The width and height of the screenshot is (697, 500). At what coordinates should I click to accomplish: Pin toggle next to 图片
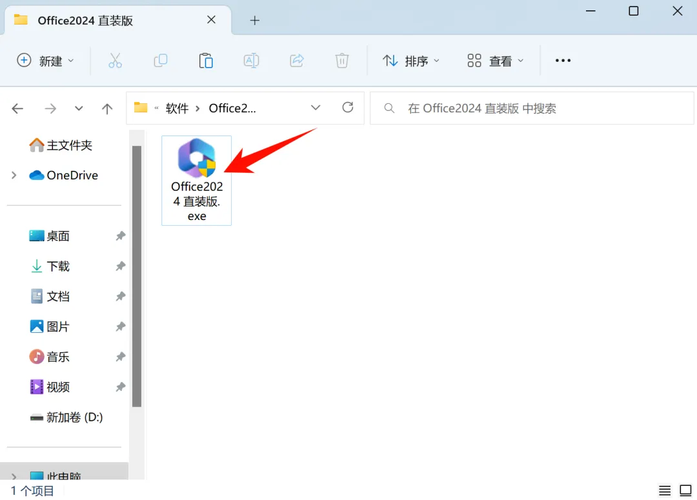click(x=121, y=326)
